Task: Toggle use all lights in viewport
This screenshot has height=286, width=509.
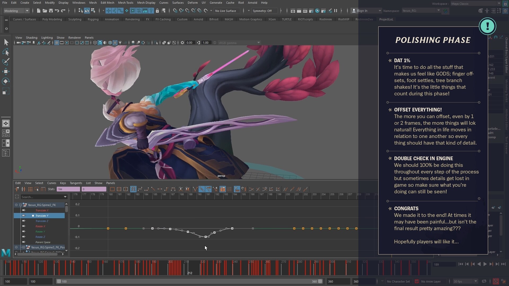Action: (120, 43)
